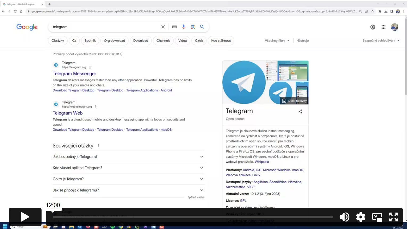Start voice search with the microphone

[x=184, y=27]
